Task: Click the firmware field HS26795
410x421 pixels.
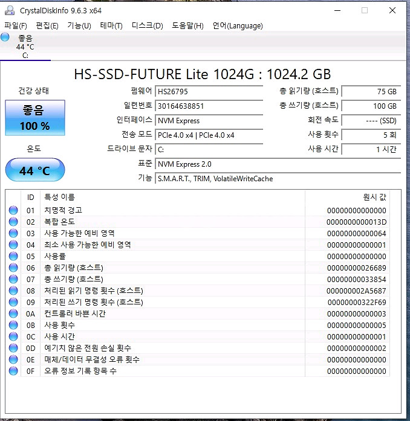Action: tap(209, 91)
